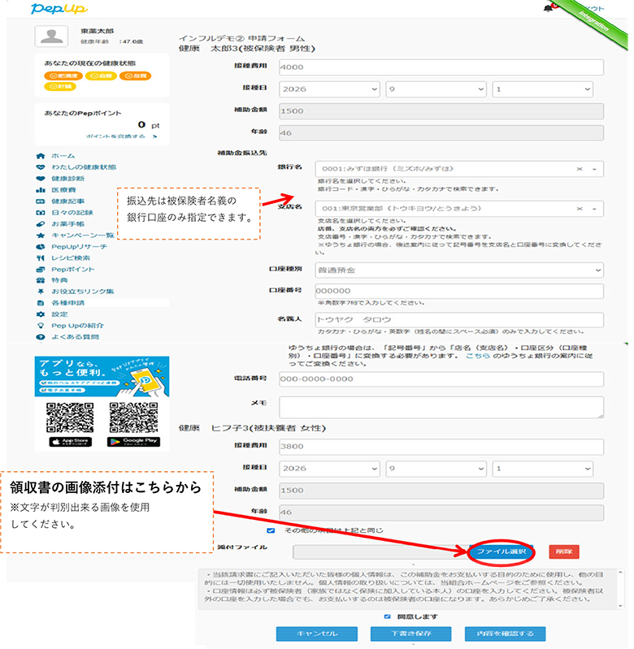634x649 pixels.
Task: Click the user profile avatar
Action: pos(51,37)
